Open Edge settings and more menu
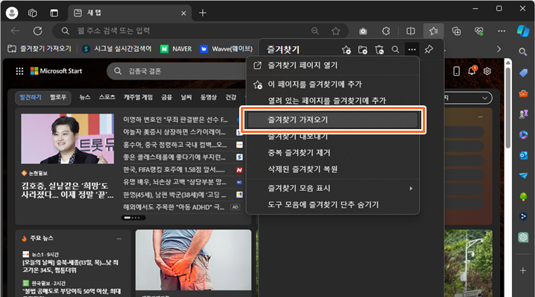Viewport: 535px width, 297px height. pyautogui.click(x=502, y=31)
